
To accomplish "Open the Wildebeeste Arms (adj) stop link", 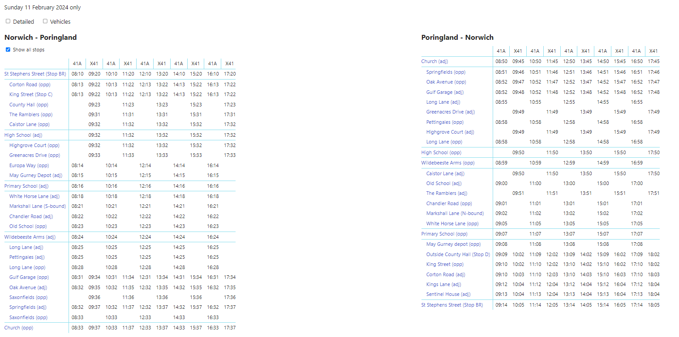I will (x=30, y=237).
